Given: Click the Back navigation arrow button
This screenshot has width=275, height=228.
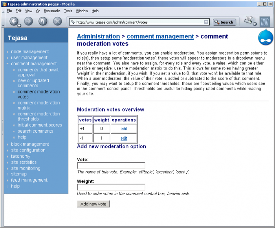Looking at the screenshot, I should click(x=14, y=21).
